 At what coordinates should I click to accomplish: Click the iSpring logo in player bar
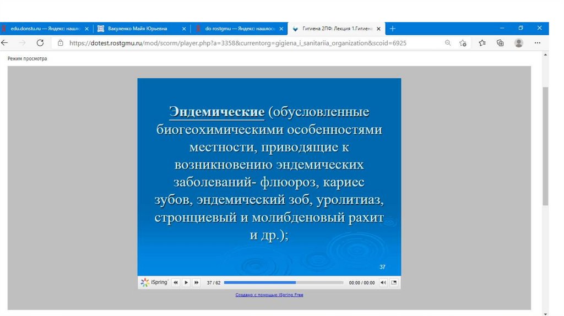[x=154, y=282]
